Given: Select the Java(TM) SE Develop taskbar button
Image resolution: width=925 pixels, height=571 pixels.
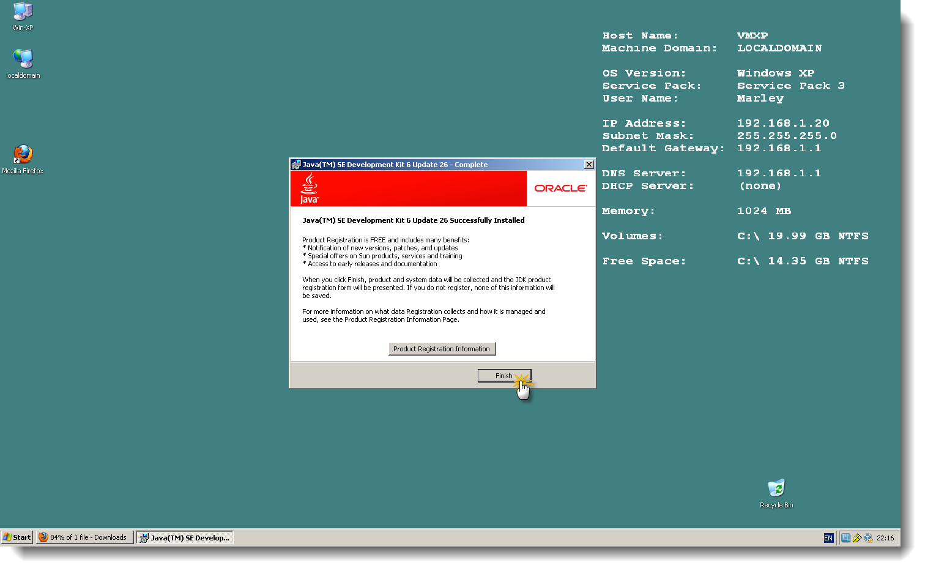Looking at the screenshot, I should [x=184, y=537].
